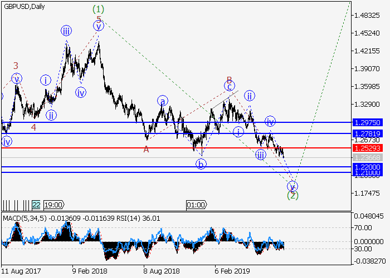Select the 1.27819 blue price label
The width and height of the screenshot is (390, 278).
tap(365, 133)
